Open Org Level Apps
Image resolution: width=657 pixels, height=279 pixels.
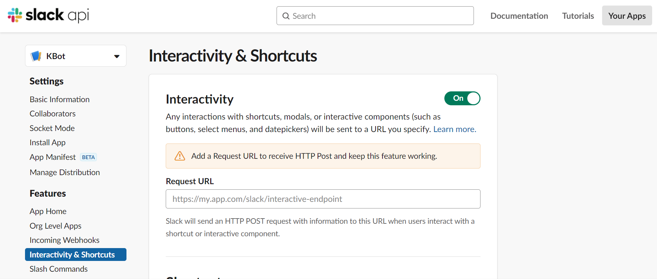point(56,226)
